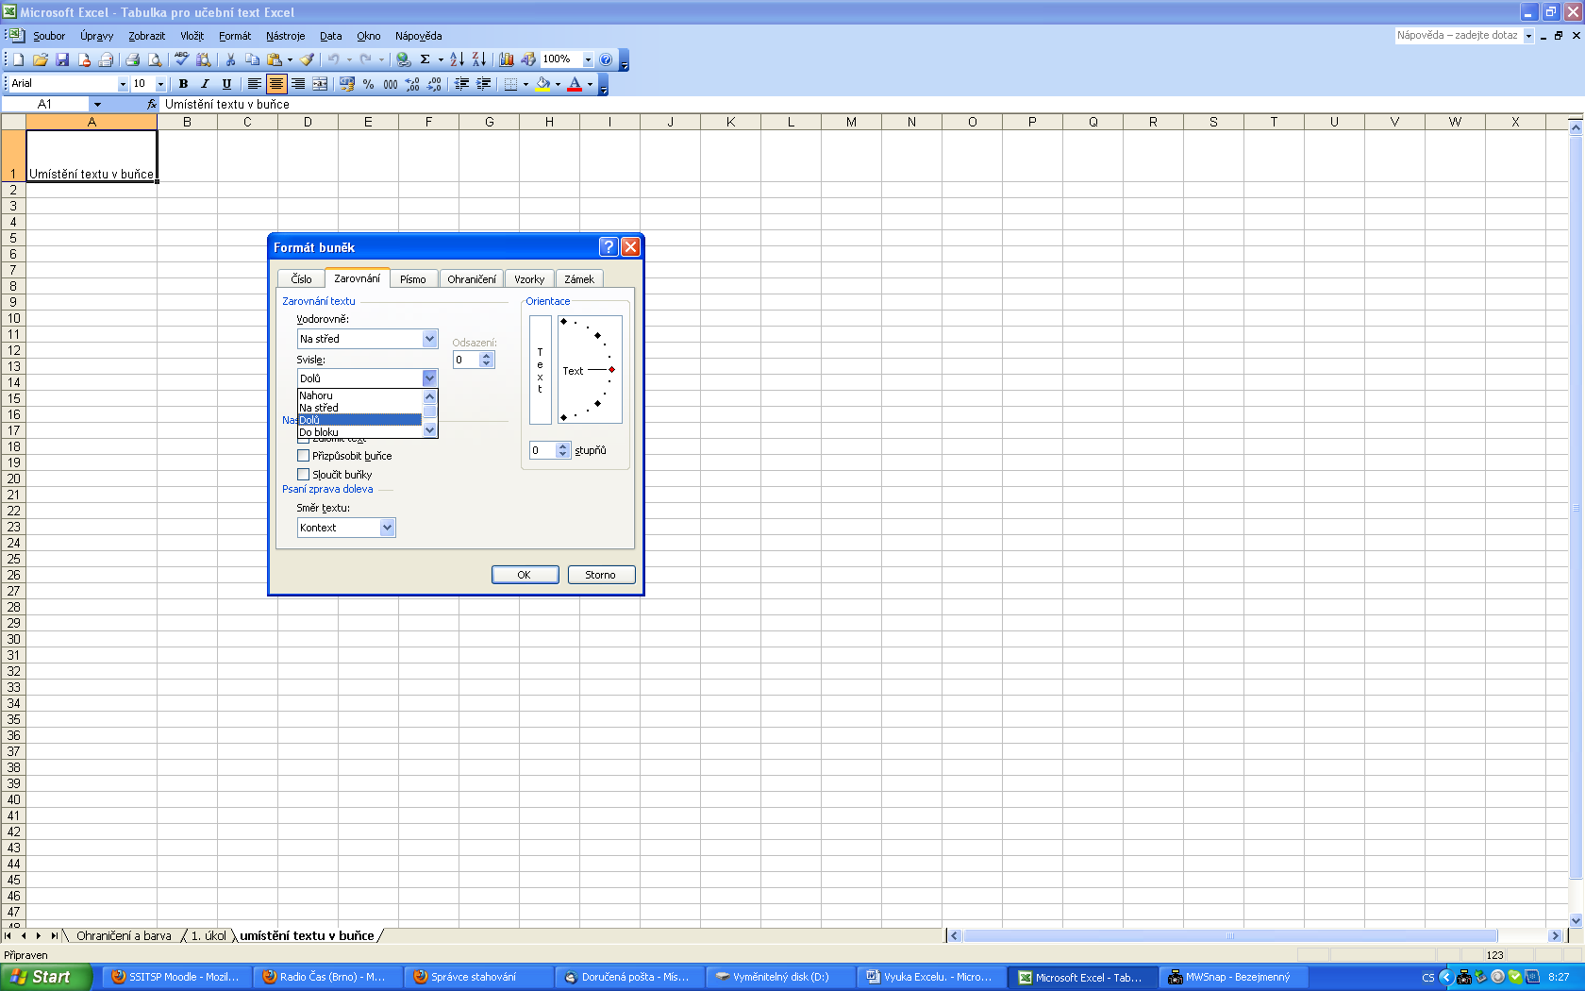
Task: Click the red orientation dial marker
Action: 612,370
